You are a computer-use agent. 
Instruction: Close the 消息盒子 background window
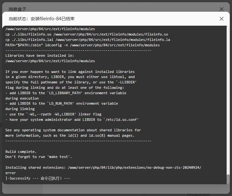[x=221, y=9]
